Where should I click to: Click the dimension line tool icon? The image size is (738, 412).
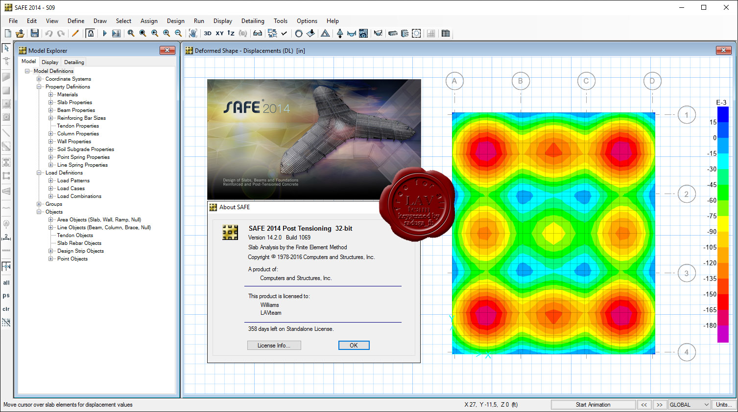tap(6, 238)
